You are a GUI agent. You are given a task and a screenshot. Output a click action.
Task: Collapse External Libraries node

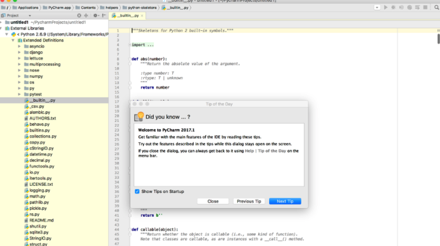tap(1, 28)
